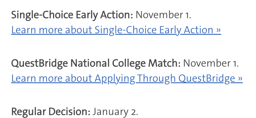Click the 'January 2.' deadline text
The width and height of the screenshot is (256, 118).
pos(116,112)
